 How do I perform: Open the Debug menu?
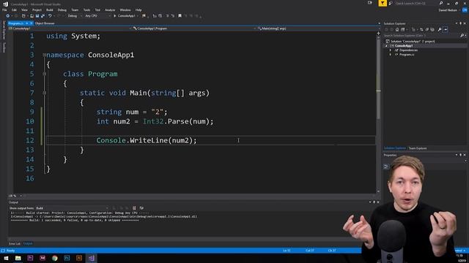point(62,9)
